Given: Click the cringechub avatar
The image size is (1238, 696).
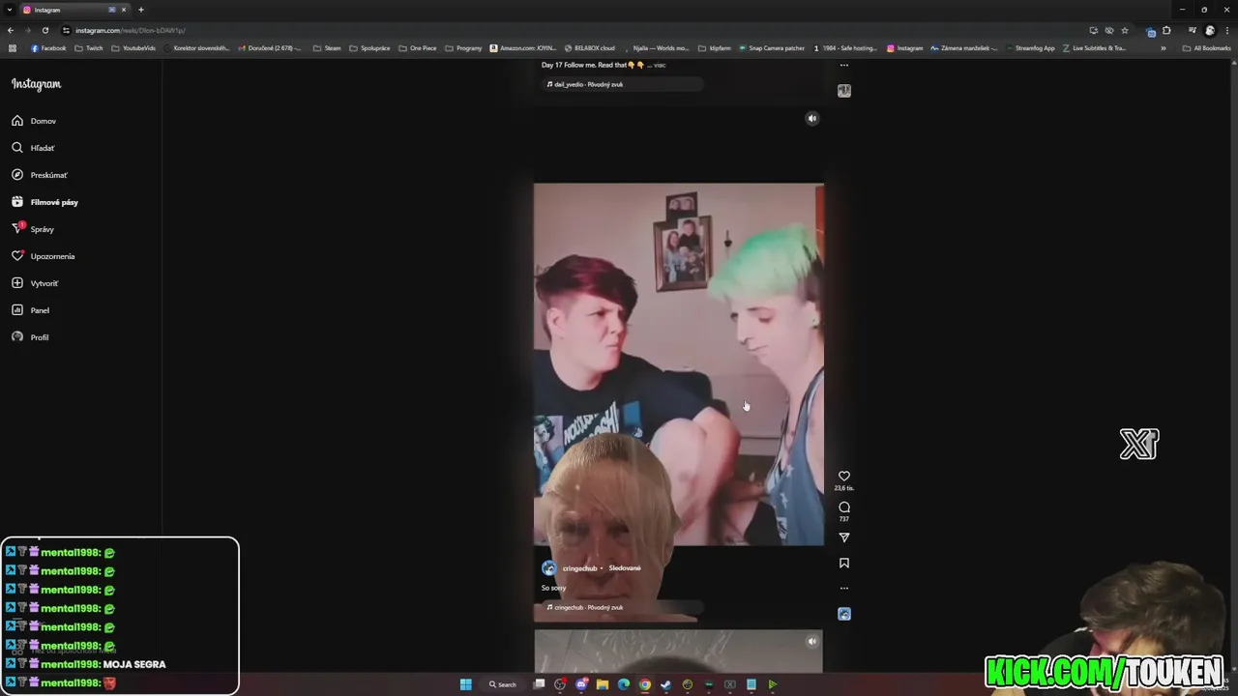Looking at the screenshot, I should tap(549, 568).
